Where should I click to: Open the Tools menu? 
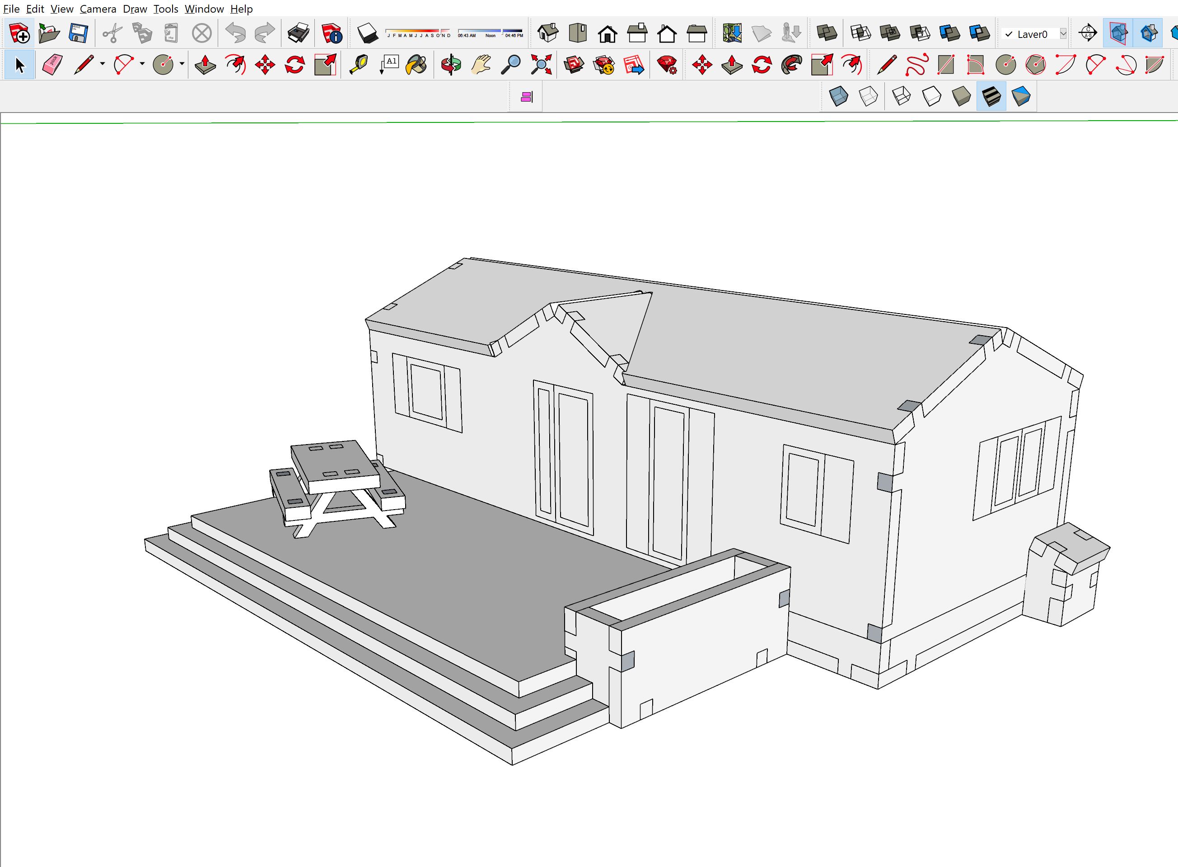(x=165, y=9)
